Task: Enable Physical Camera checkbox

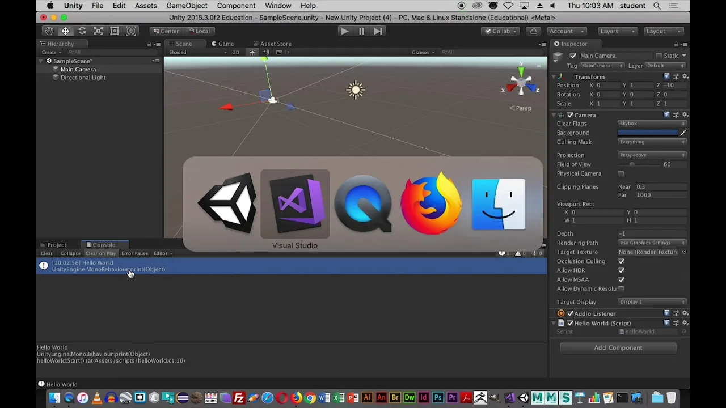Action: (x=621, y=173)
